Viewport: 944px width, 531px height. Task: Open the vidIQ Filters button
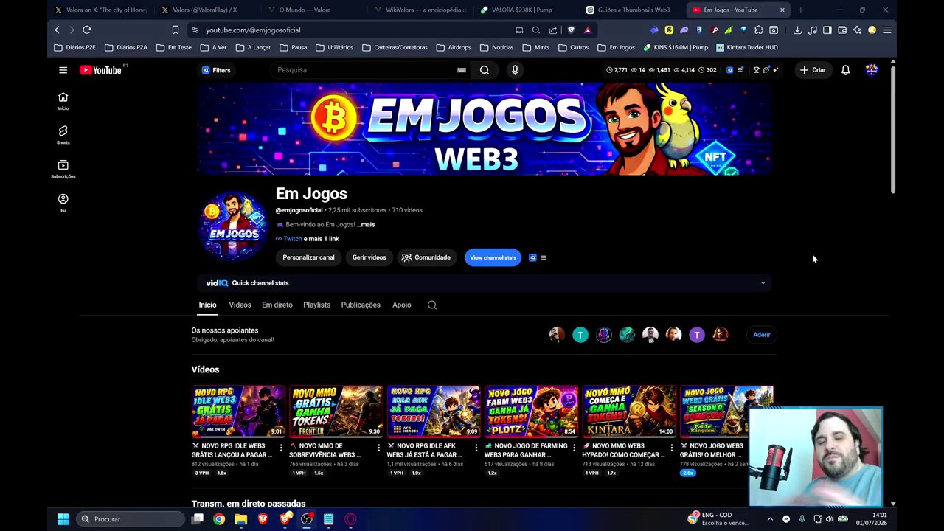pyautogui.click(x=217, y=70)
